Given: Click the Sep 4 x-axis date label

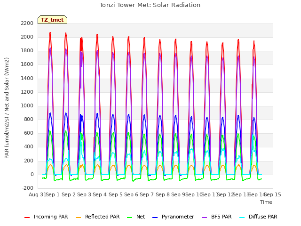Looking at the screenshot, I should tap(100, 194).
